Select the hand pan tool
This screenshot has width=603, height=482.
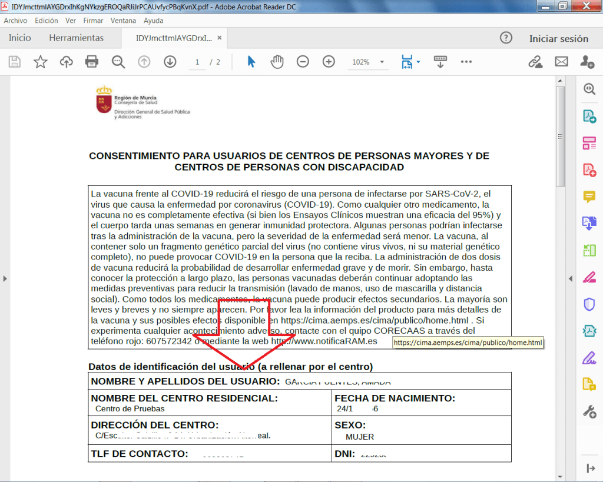pyautogui.click(x=277, y=62)
